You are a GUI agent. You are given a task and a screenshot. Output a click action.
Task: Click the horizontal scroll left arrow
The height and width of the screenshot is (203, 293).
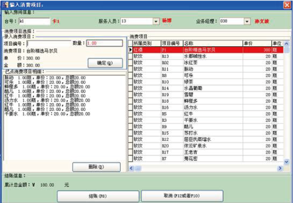[131, 168]
